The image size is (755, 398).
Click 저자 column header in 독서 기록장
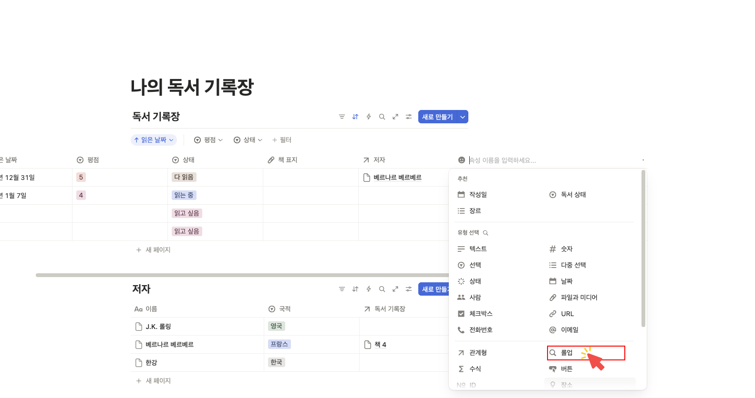(403, 160)
